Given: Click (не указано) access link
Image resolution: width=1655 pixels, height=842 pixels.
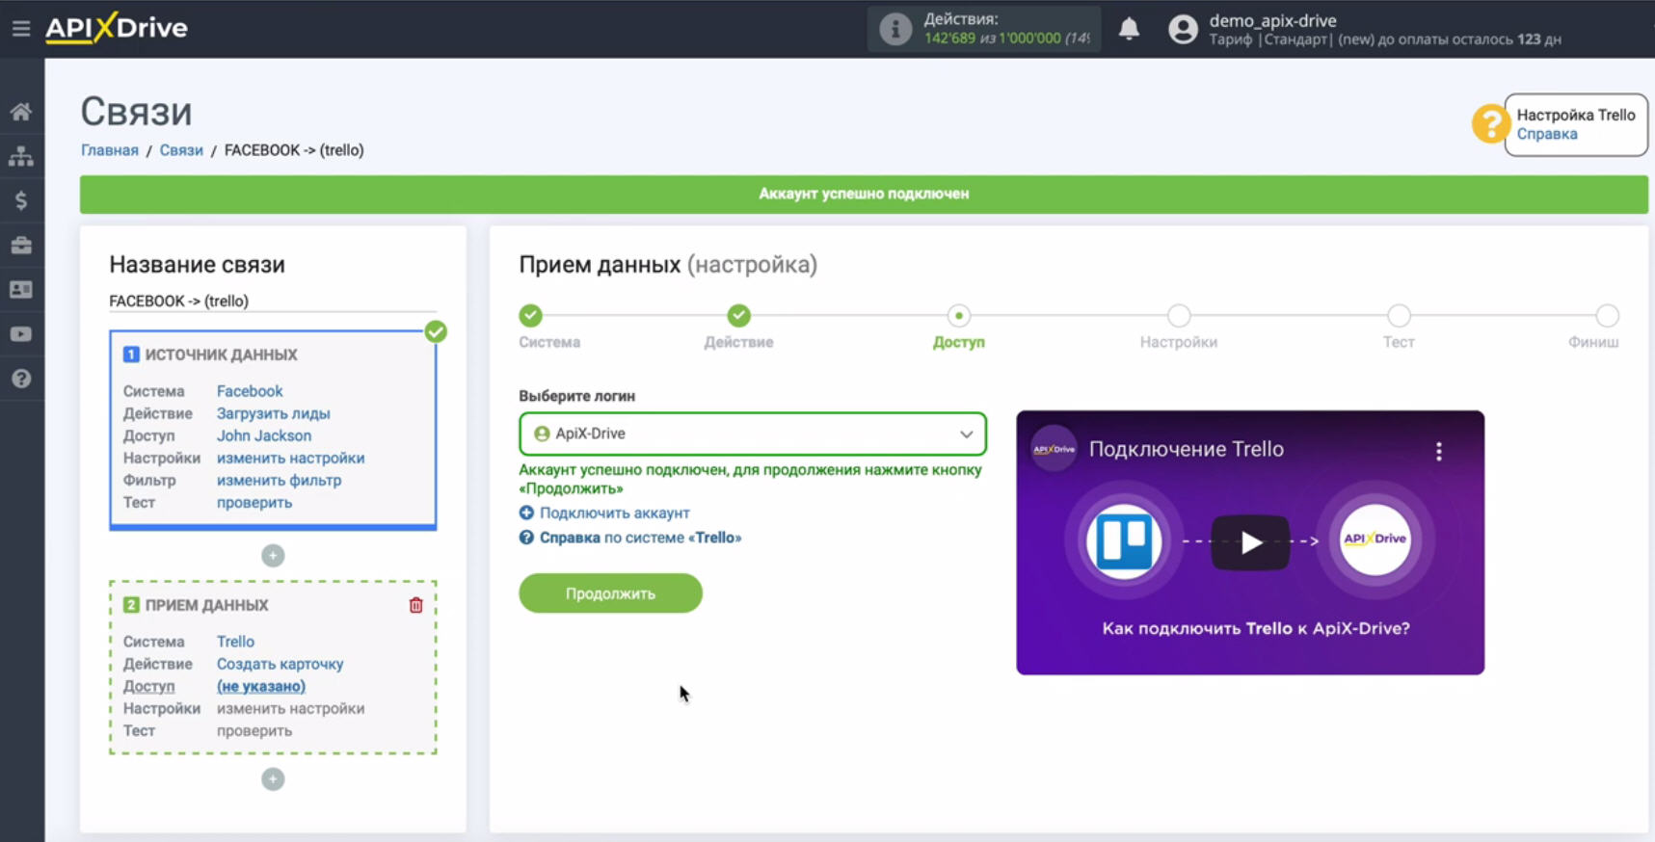Looking at the screenshot, I should click(261, 686).
